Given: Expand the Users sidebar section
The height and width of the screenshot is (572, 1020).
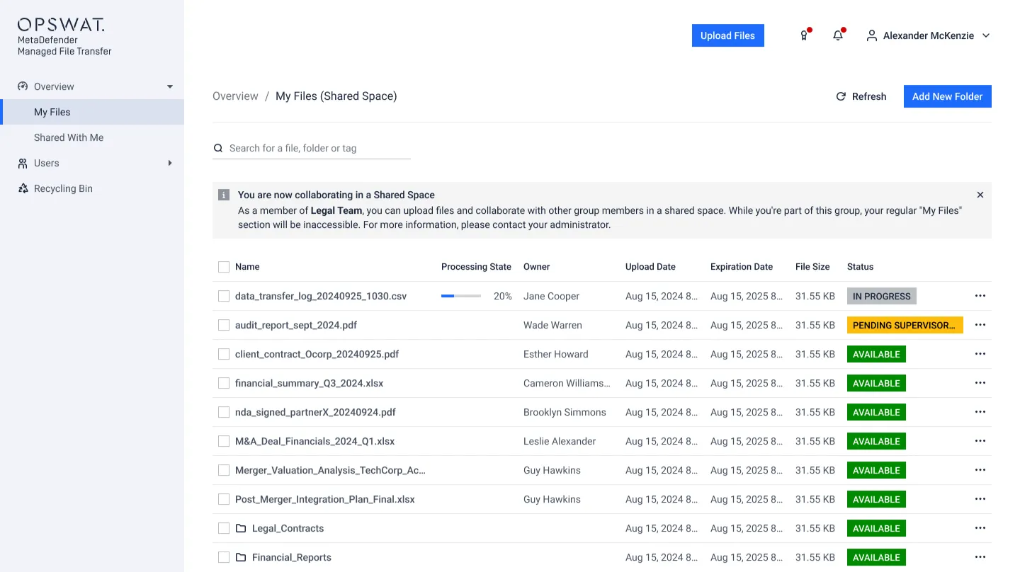Looking at the screenshot, I should [169, 164].
